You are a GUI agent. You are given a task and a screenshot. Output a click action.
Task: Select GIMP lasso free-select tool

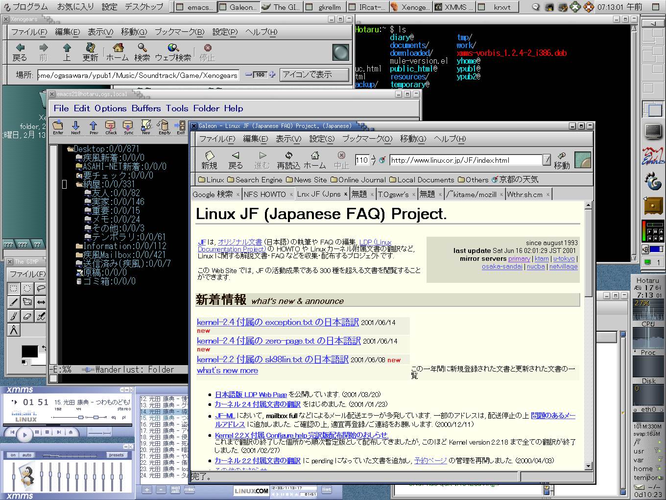pos(41,289)
